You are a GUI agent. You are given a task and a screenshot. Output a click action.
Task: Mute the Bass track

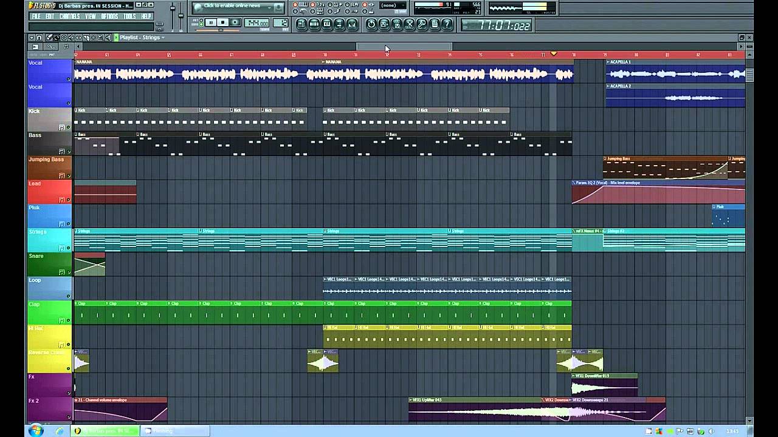coord(69,152)
